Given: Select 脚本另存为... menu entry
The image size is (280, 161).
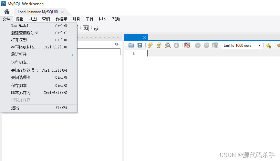Looking at the screenshot, I should pyautogui.click(x=39, y=93).
